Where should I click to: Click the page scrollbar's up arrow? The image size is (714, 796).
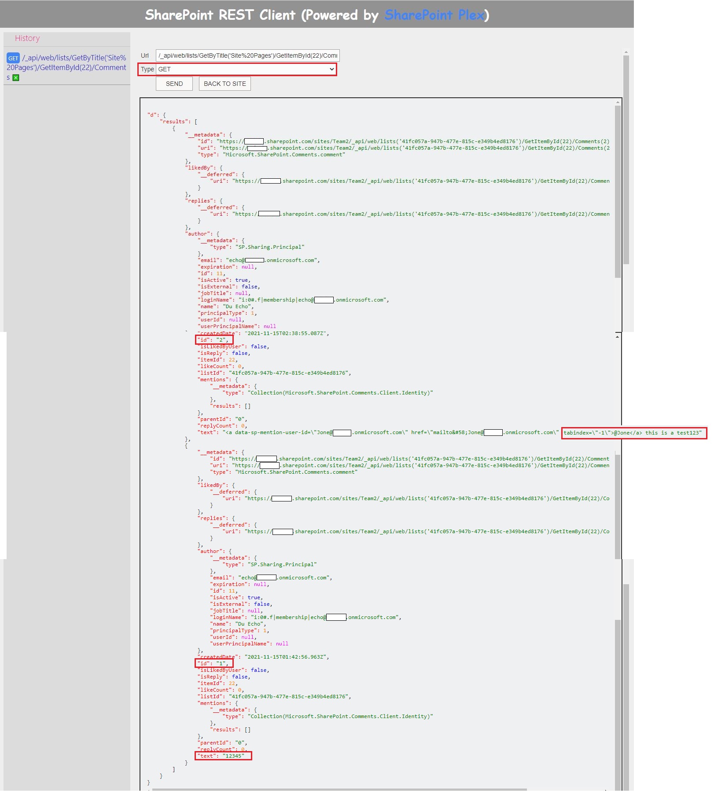pos(626,52)
